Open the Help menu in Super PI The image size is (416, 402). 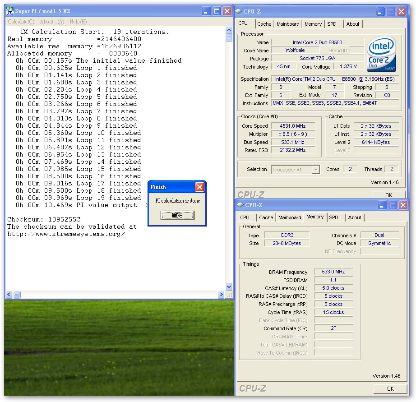tap(78, 22)
